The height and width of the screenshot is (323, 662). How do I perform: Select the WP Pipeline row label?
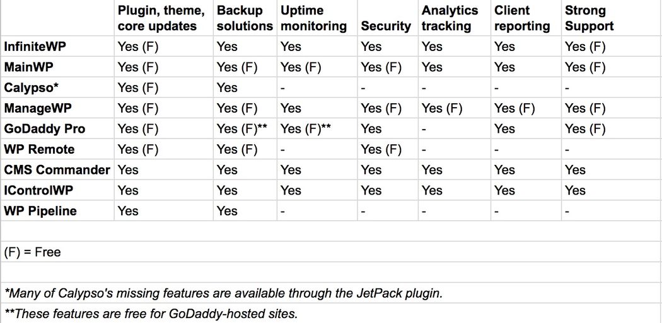tap(57, 211)
